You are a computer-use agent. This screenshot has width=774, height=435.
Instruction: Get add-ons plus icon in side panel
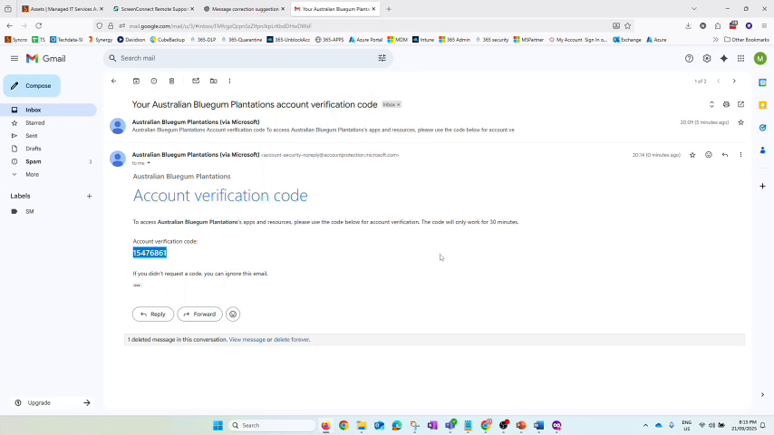[x=762, y=186]
